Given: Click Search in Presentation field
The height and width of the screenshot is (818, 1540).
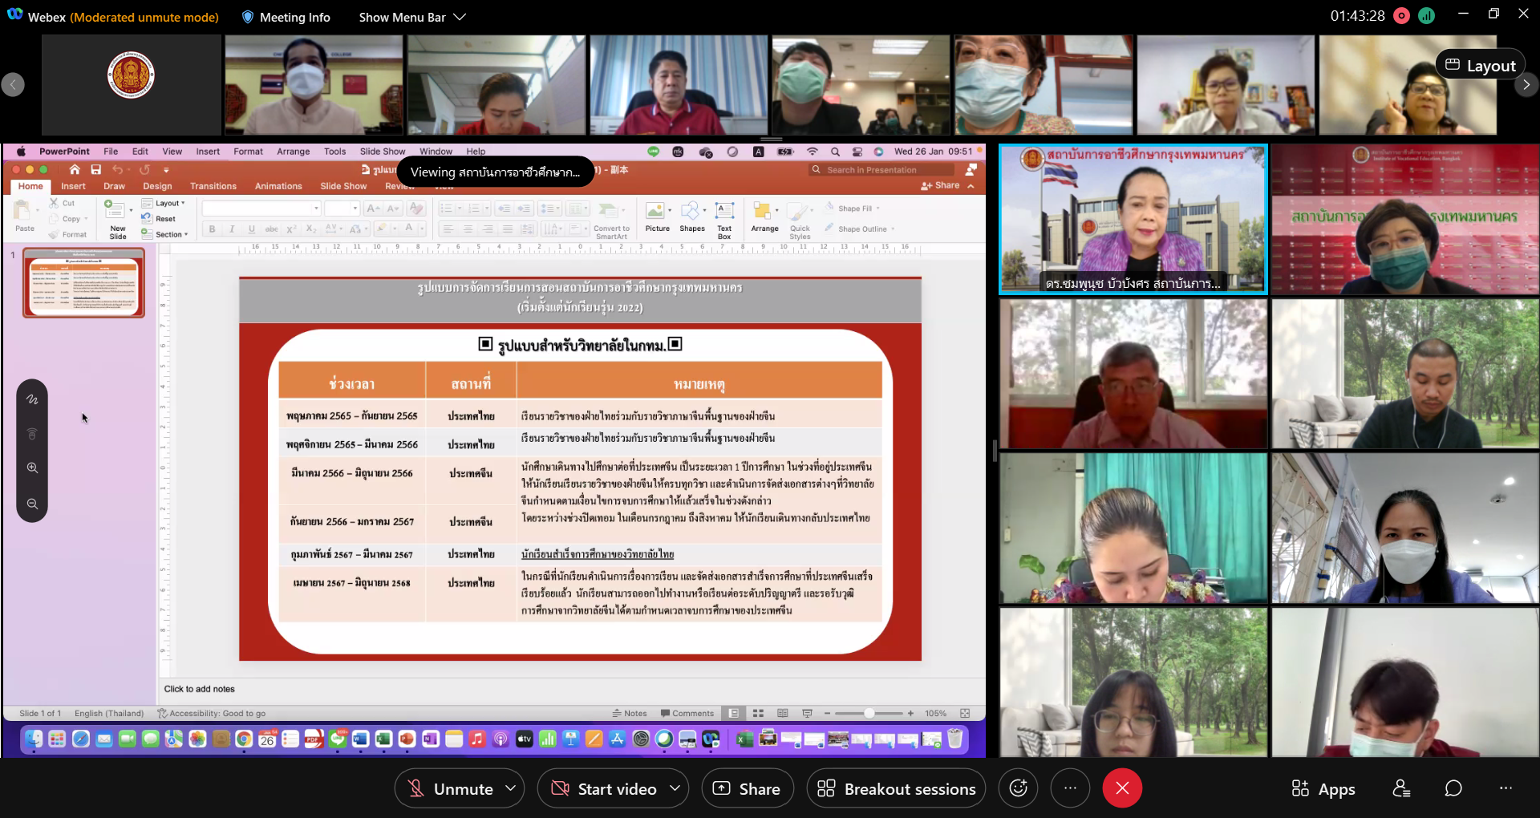Looking at the screenshot, I should pyautogui.click(x=882, y=170).
